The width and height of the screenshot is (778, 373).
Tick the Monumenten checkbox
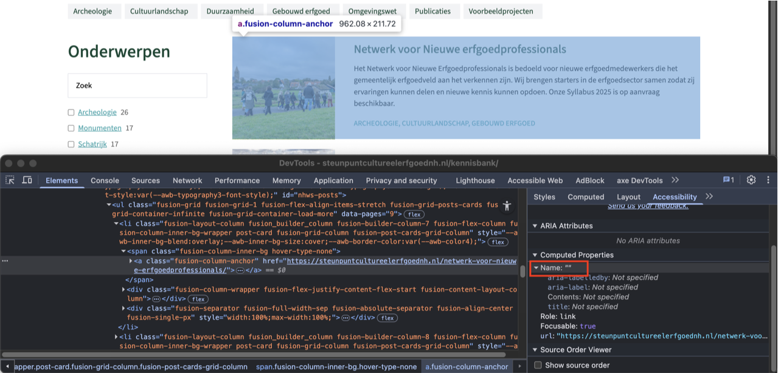[x=71, y=128]
